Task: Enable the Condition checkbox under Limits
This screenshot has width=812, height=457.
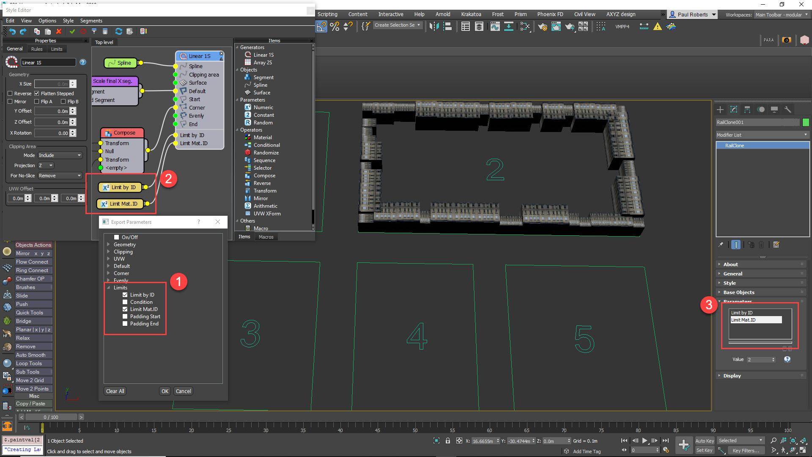Action: pyautogui.click(x=125, y=302)
